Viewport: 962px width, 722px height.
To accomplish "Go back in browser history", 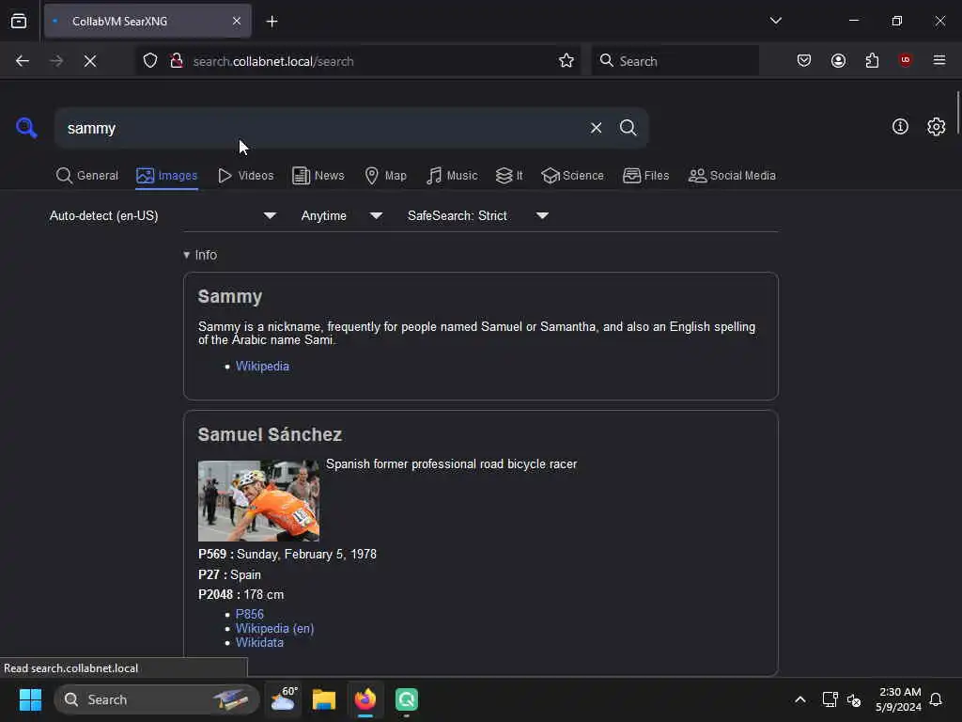I will 23,61.
